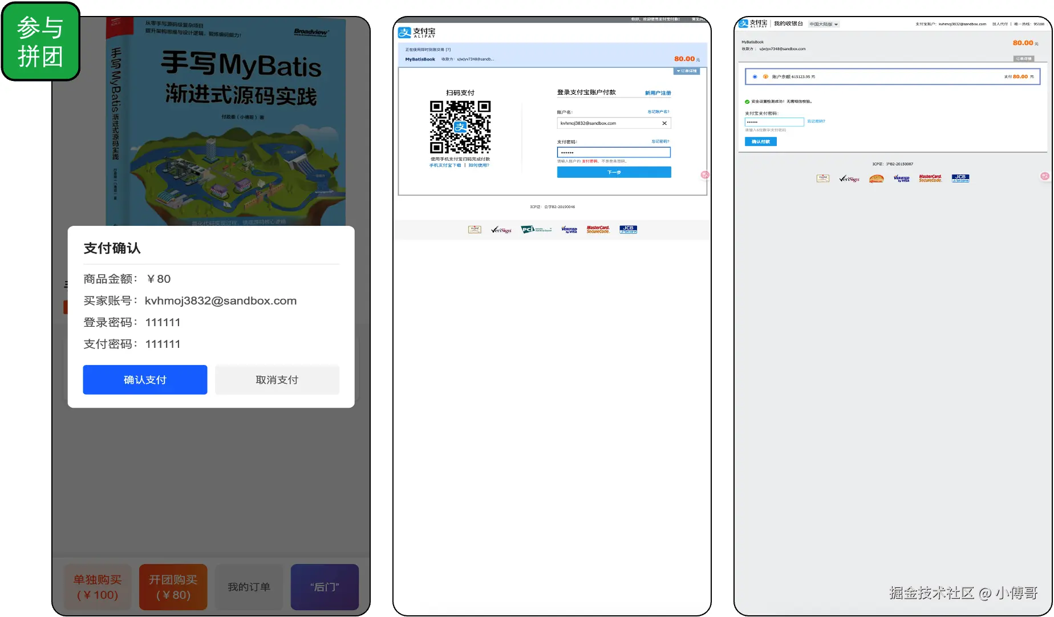This screenshot has height=617, width=1054.
Task: Open the 中国大陆版 region dropdown
Action: [x=824, y=25]
